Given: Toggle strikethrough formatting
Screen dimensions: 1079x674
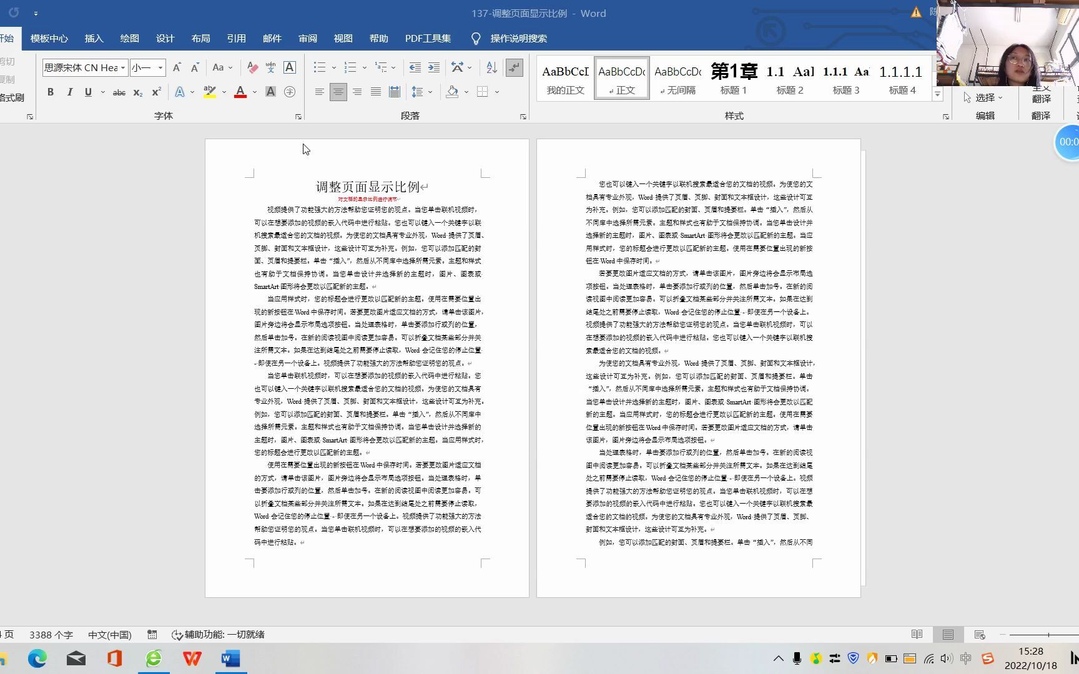Looking at the screenshot, I should click(x=119, y=92).
